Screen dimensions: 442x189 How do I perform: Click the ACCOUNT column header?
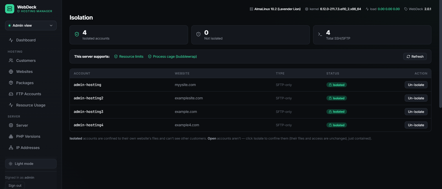[x=82, y=73]
